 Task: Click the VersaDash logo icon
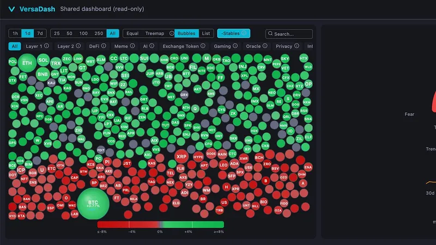tap(11, 9)
